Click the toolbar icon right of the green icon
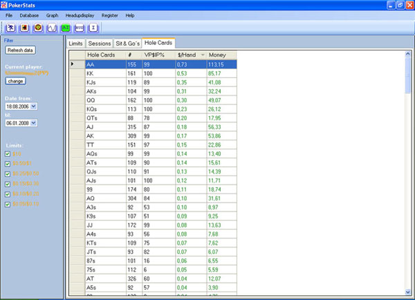 tap(80, 28)
